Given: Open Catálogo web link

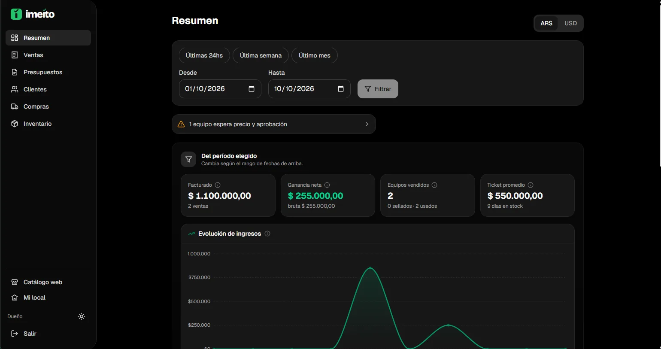Looking at the screenshot, I should point(48,282).
